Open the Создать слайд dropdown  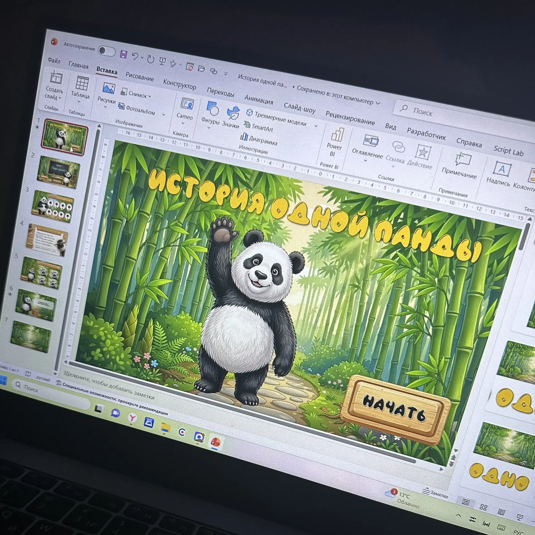60,98
